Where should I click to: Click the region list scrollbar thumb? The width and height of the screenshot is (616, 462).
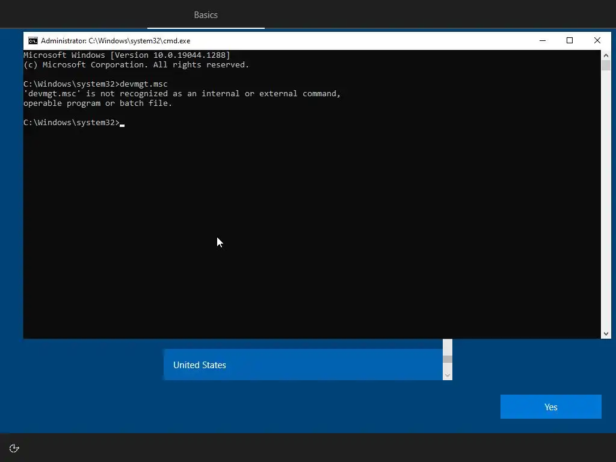point(448,359)
